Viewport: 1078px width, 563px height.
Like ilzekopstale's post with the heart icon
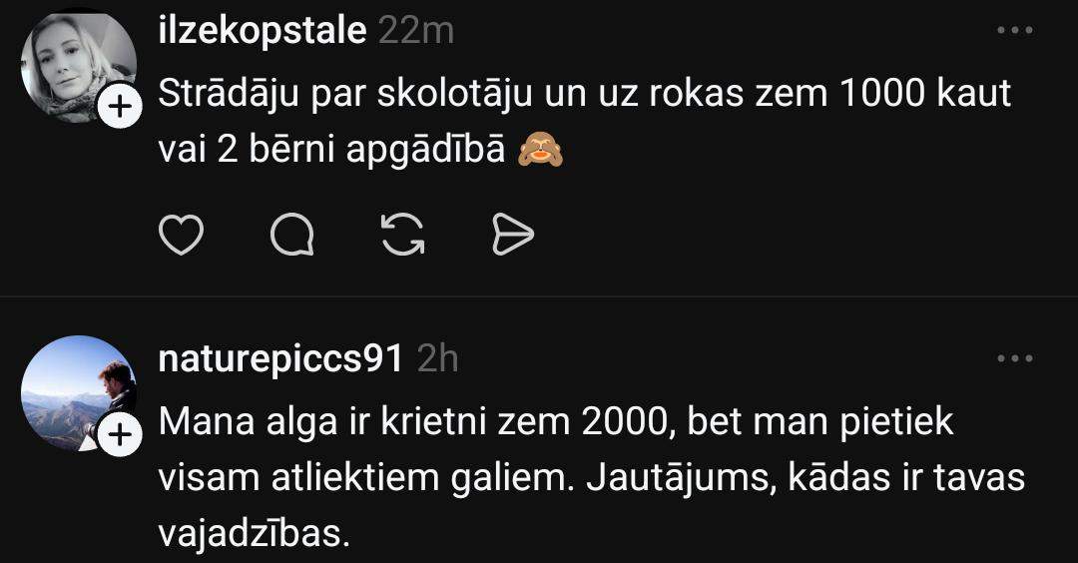[x=181, y=235]
